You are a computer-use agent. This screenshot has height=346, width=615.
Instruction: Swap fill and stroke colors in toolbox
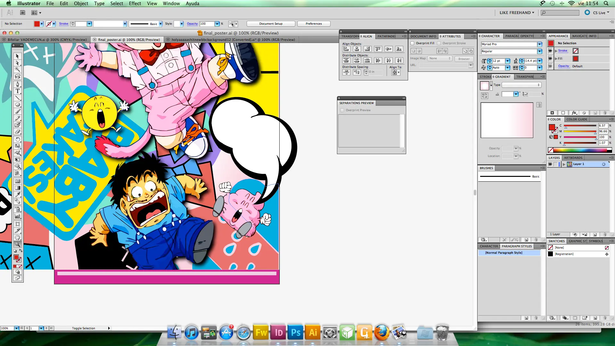tap(21, 251)
